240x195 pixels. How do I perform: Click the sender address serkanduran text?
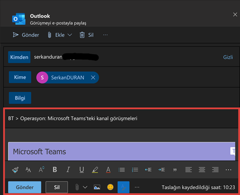point(48,57)
